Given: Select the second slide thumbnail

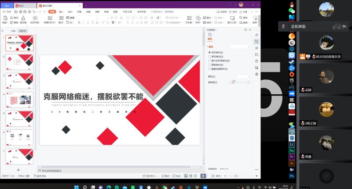Looking at the screenshot, I should click(20, 62).
